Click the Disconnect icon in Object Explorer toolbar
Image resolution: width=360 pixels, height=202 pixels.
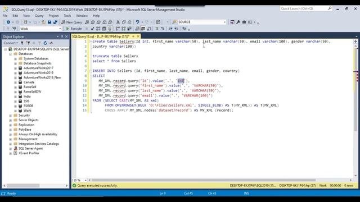[28, 43]
